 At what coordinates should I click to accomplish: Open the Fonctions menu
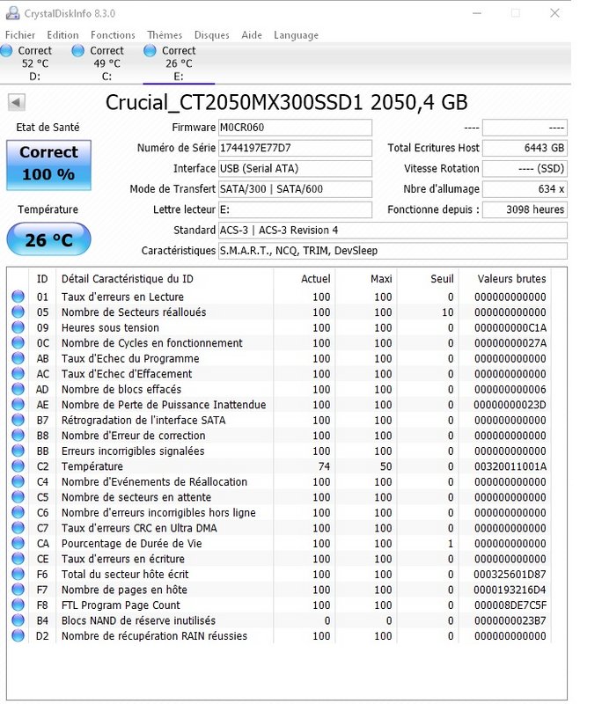click(113, 35)
